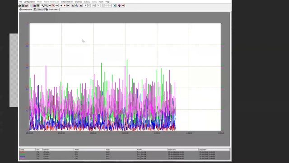Click the zoom out magnifier icon
The width and height of the screenshot is (289, 163).
46,6
